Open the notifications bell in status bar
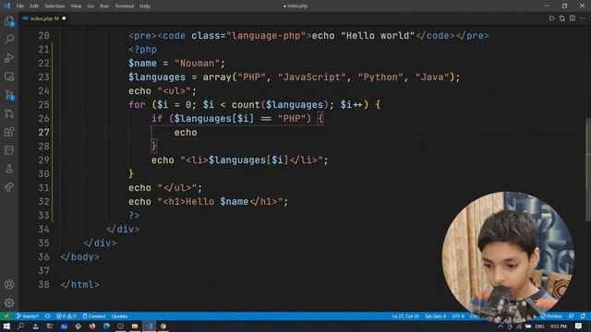This screenshot has width=591, height=332. [583, 315]
